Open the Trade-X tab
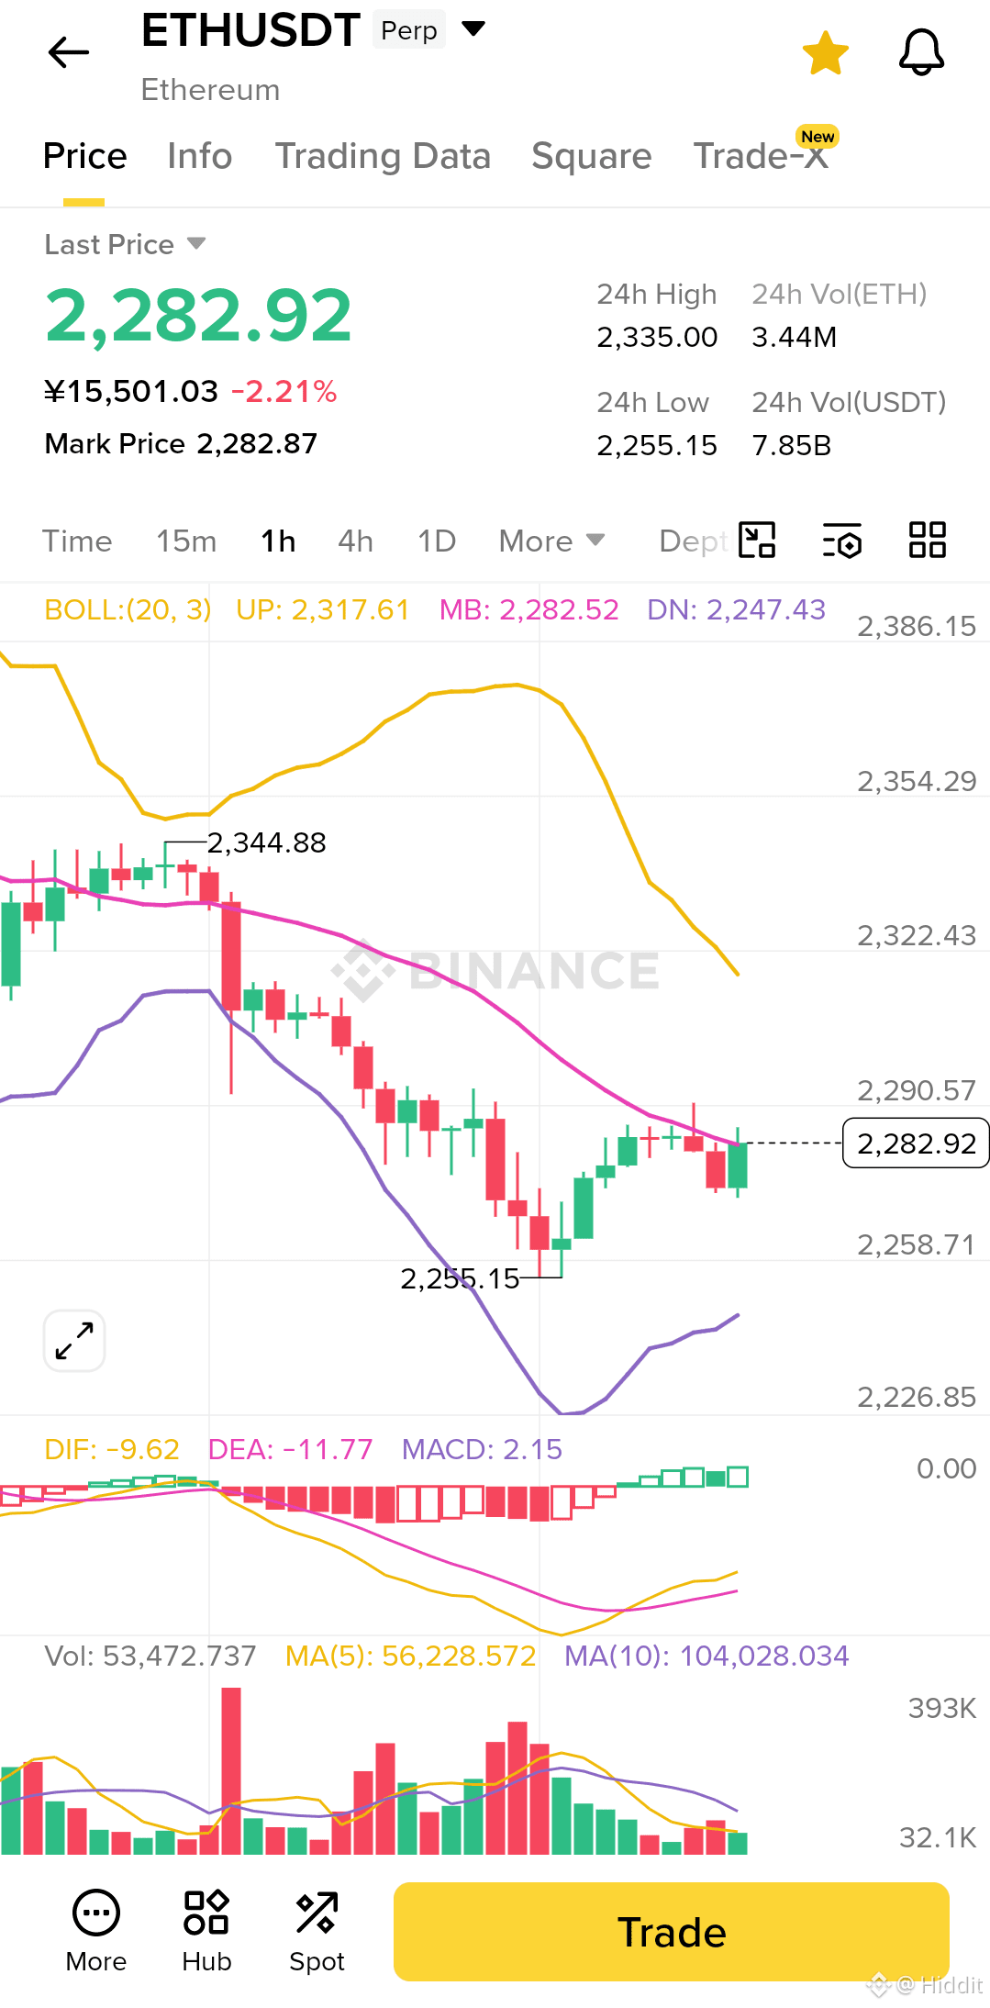Viewport: 990px width, 2008px height. [x=762, y=156]
